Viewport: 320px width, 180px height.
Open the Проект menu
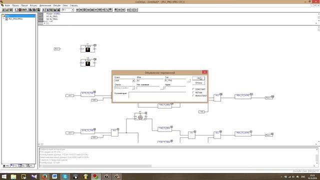[x=24, y=5]
